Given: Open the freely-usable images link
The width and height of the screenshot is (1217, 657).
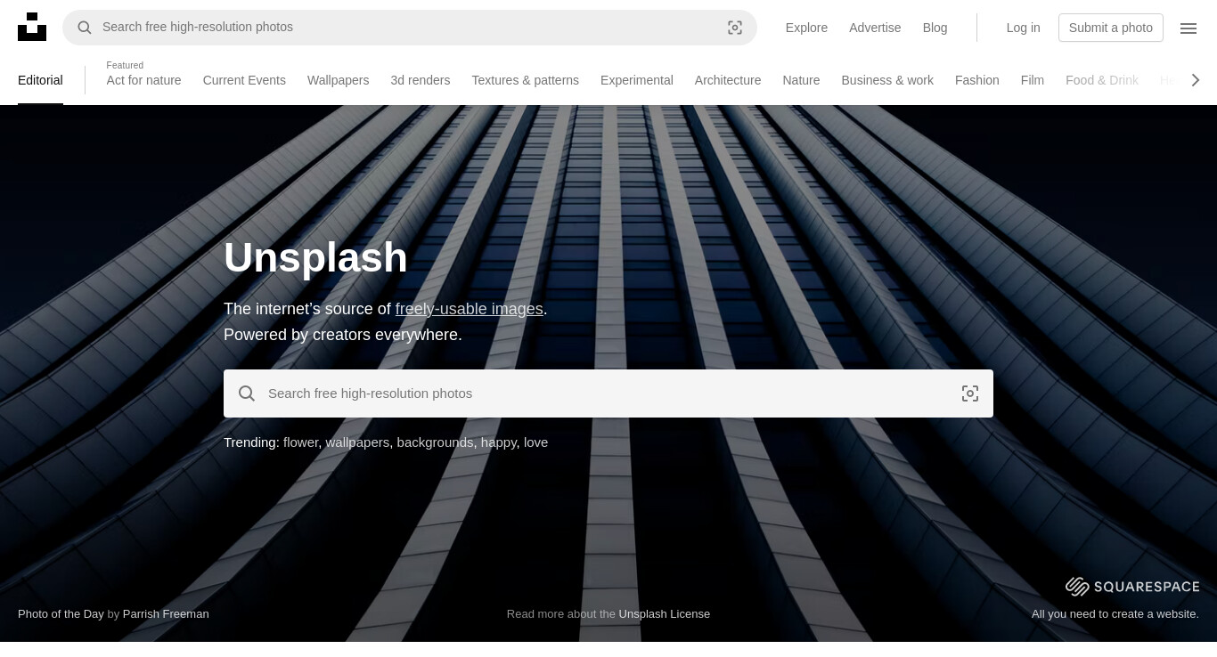Looking at the screenshot, I should 469,309.
